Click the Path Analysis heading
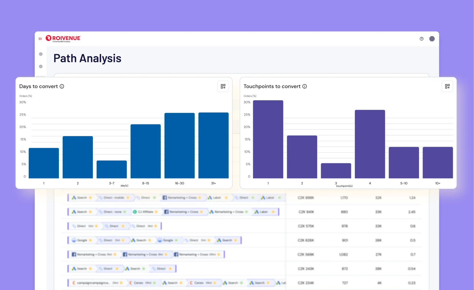 click(87, 58)
